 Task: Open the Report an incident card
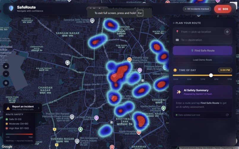pos(23,108)
